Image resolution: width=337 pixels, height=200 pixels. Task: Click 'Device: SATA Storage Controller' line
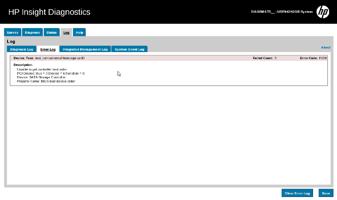[x=41, y=77]
